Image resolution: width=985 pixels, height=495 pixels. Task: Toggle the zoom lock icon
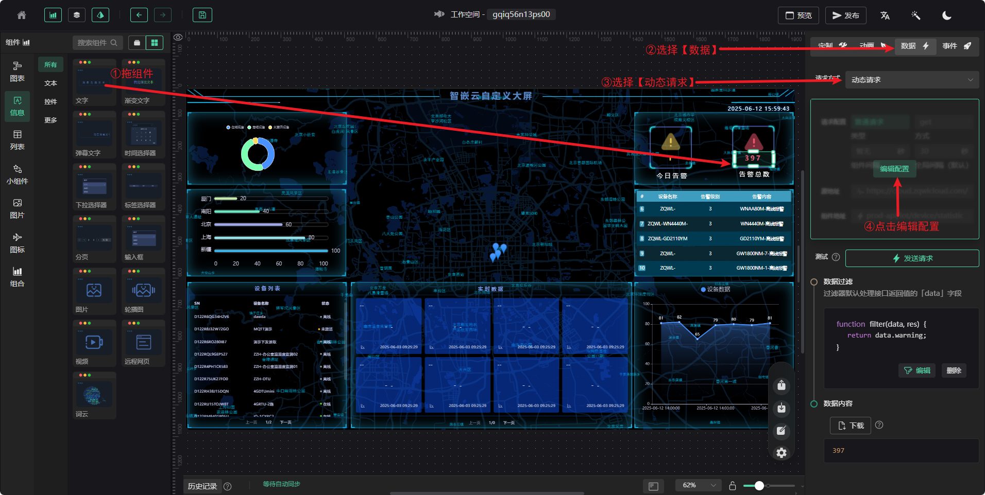pos(733,486)
